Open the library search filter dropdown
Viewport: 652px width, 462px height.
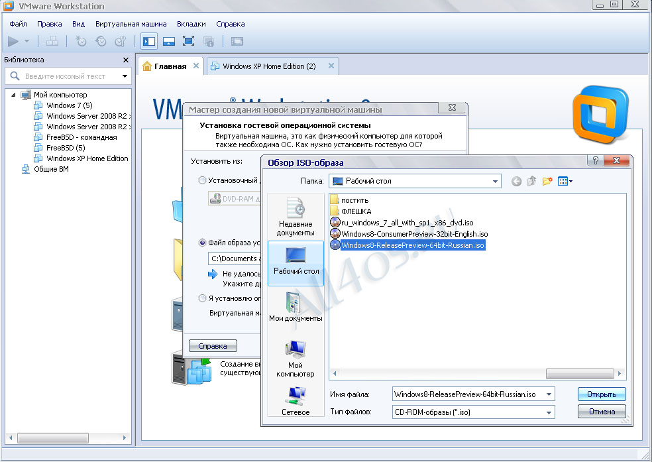point(125,76)
